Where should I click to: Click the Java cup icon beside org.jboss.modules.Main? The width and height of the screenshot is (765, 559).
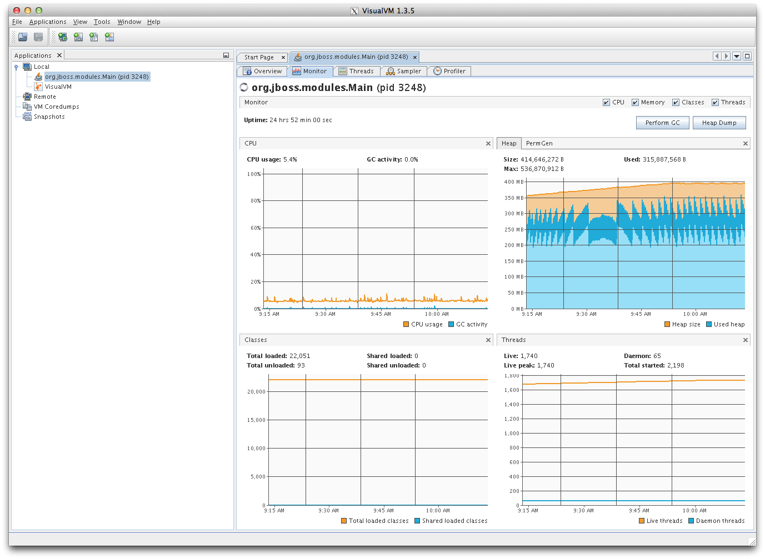click(x=38, y=77)
